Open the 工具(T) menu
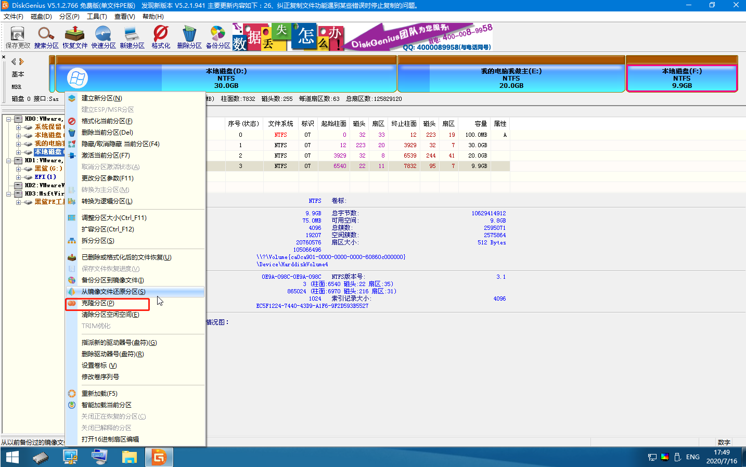The image size is (746, 467). [x=97, y=17]
